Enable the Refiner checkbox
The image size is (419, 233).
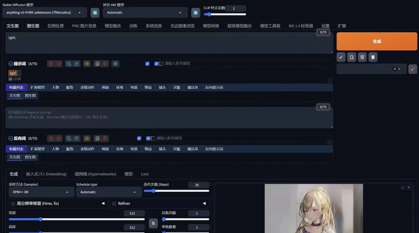pyautogui.click(x=114, y=203)
